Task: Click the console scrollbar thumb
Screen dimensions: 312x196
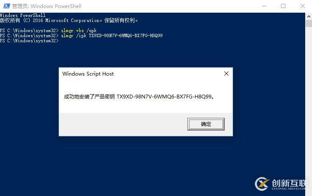Action: 309,24
